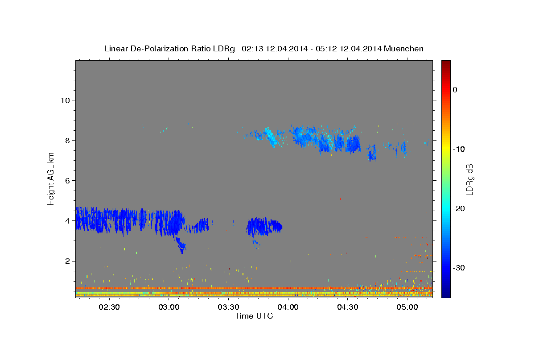Click the colorbar tick label -30
Image resolution: width=535 pixels, height=357 pixels.
(x=458, y=268)
